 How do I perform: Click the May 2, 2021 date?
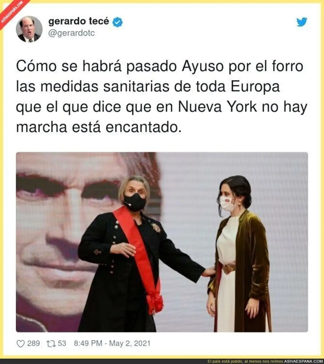(130, 343)
